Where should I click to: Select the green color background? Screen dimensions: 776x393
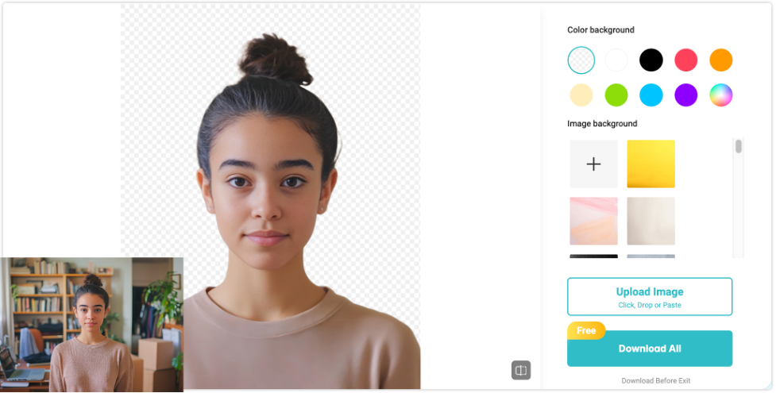[x=616, y=95]
